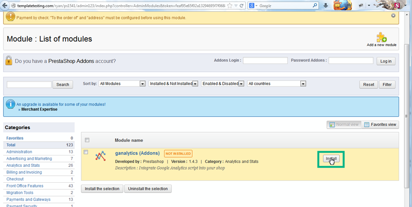Switch to Normal view
This screenshot has width=412, height=207.
pyautogui.click(x=344, y=125)
